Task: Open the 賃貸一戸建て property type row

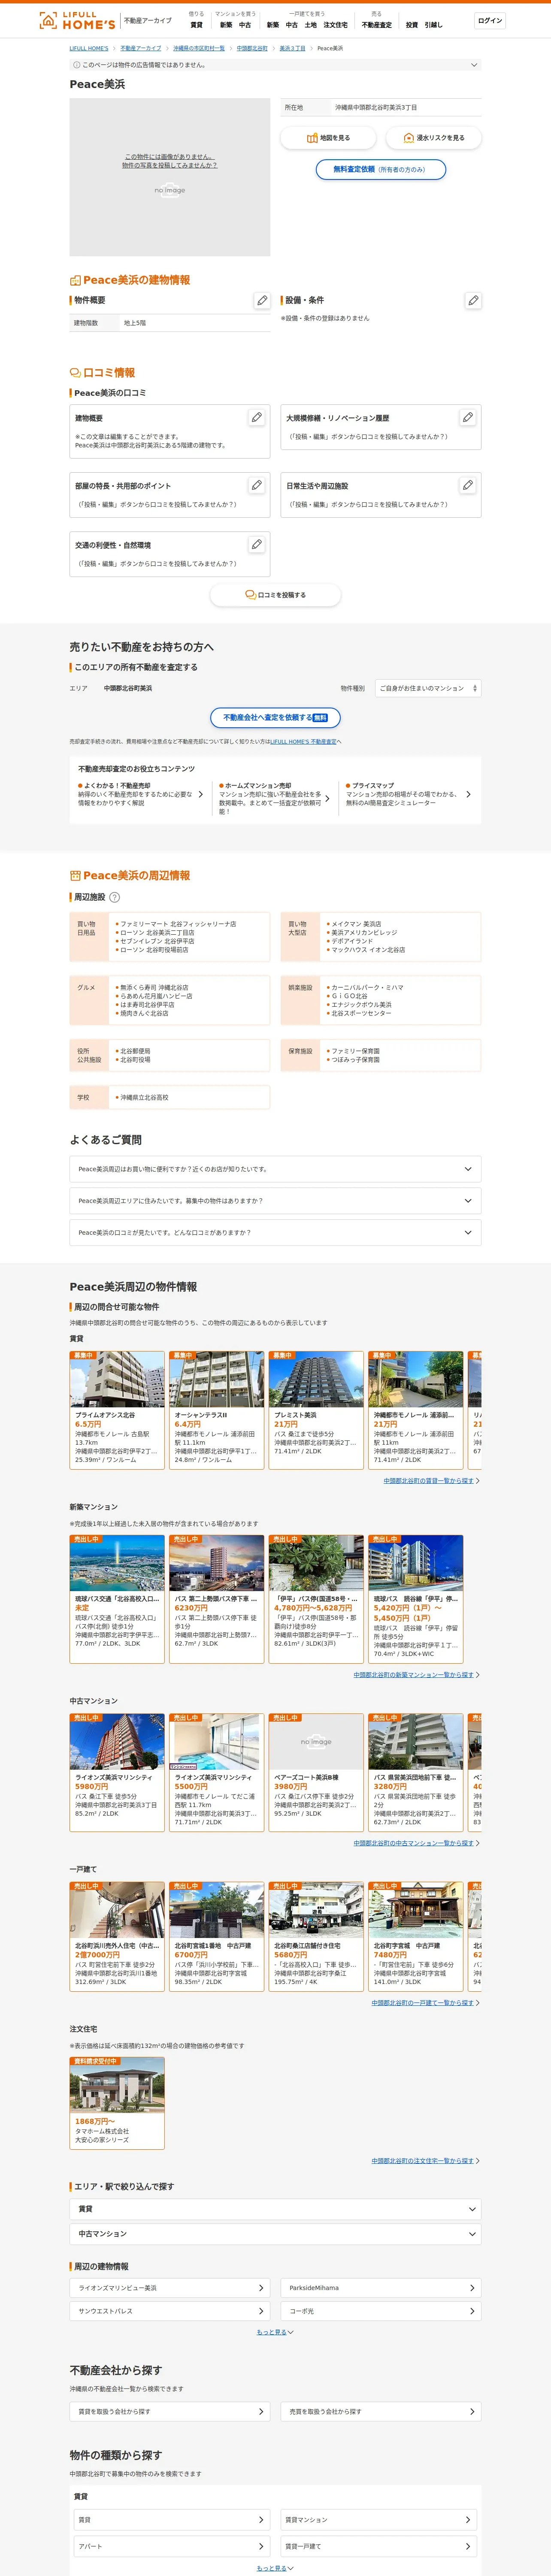Action: [378, 2546]
